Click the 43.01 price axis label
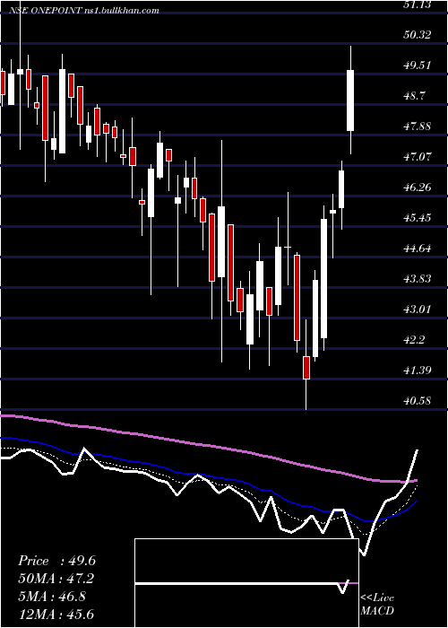This screenshot has height=628, width=448. point(418,310)
